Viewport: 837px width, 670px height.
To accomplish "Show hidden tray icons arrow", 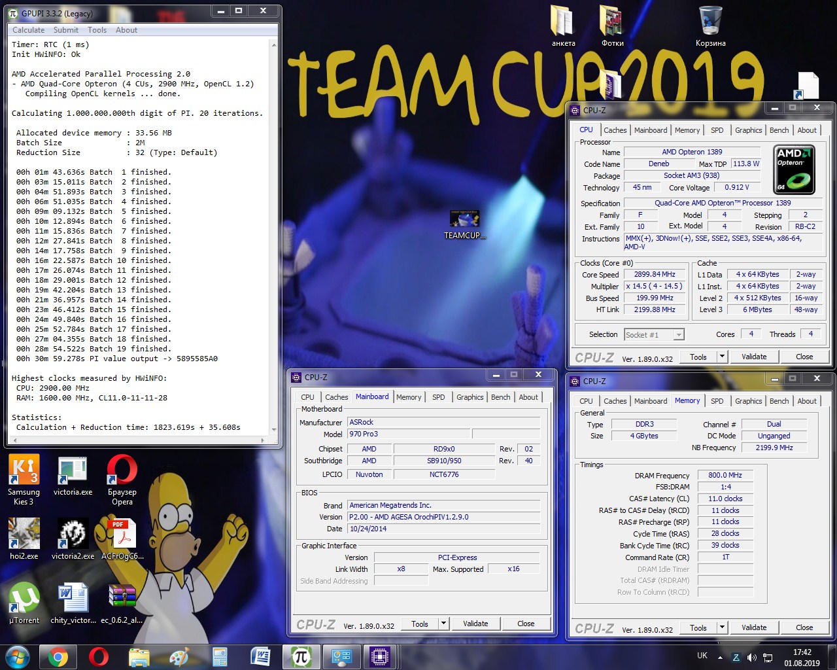I will pyautogui.click(x=720, y=657).
